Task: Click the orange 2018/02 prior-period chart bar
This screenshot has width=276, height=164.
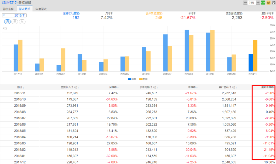Action: [x=63, y=60]
